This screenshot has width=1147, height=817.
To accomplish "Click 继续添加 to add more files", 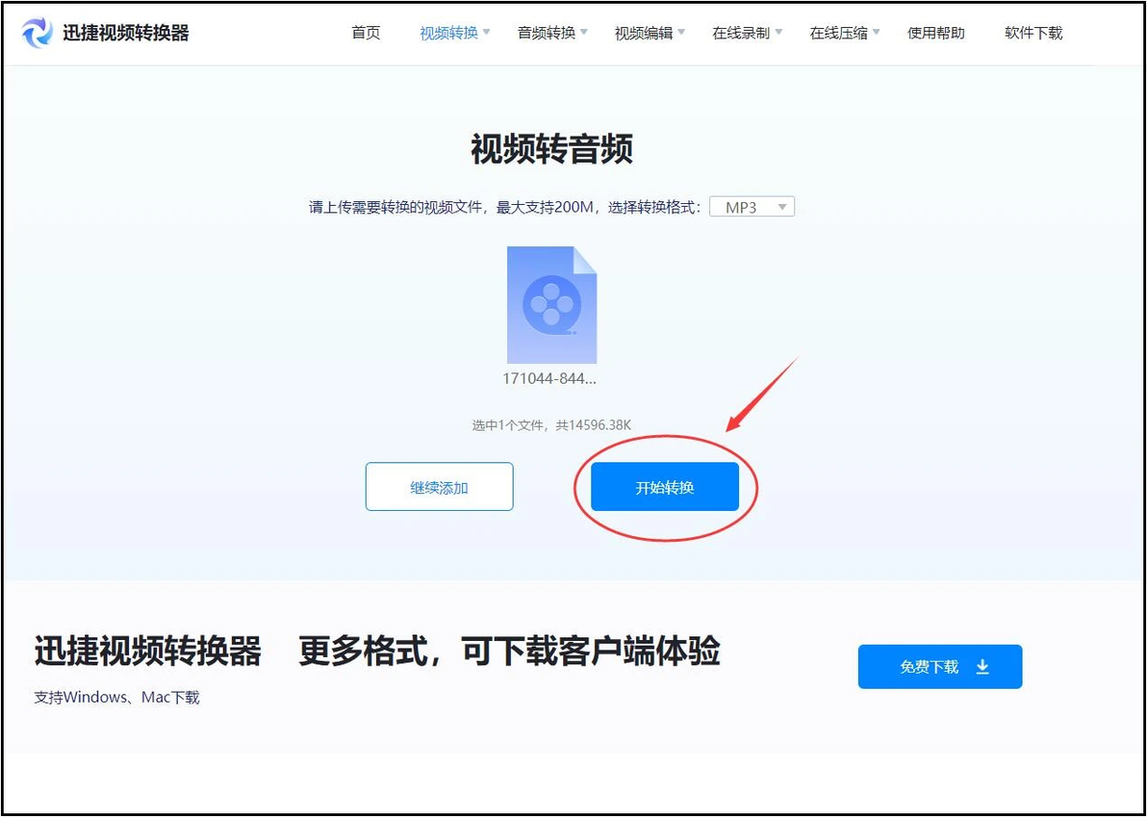I will pyautogui.click(x=439, y=486).
